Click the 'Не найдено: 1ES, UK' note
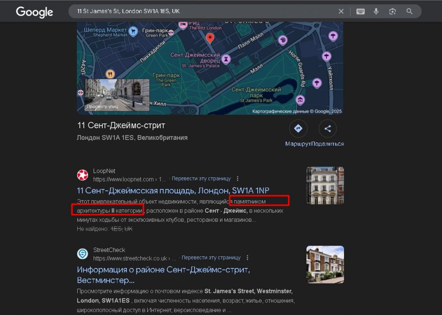 click(x=104, y=229)
